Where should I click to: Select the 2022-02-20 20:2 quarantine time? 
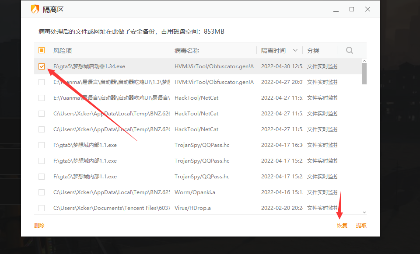click(282, 208)
